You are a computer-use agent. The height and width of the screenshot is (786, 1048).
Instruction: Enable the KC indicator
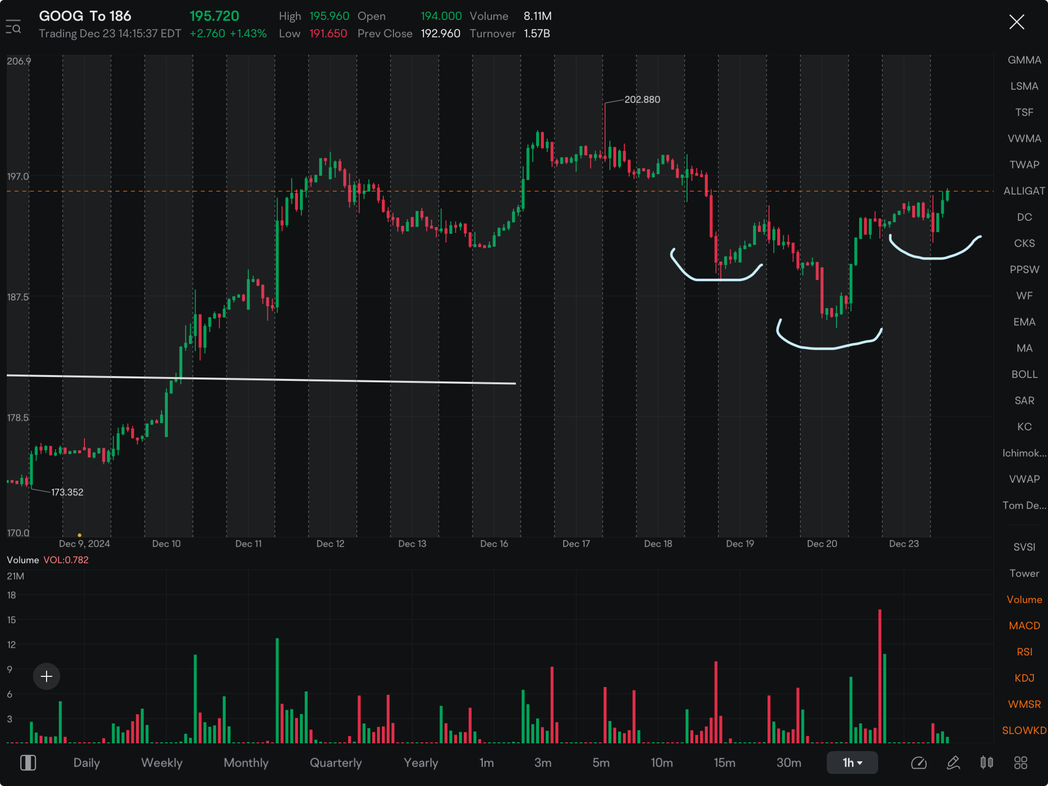click(x=1024, y=427)
